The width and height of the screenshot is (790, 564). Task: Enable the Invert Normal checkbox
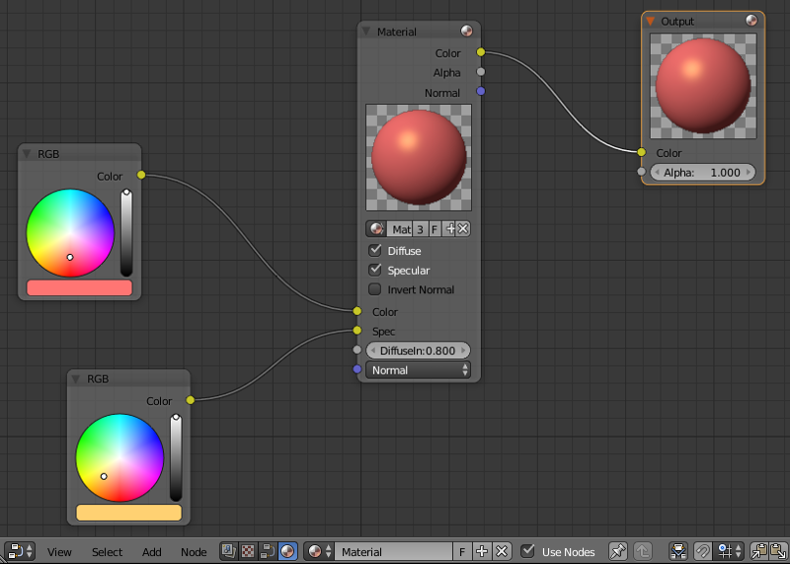click(x=375, y=290)
